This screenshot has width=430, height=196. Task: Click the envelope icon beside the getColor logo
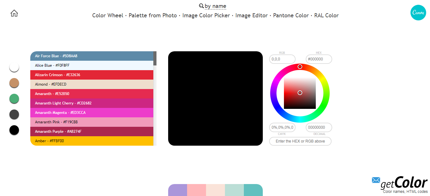(375, 180)
